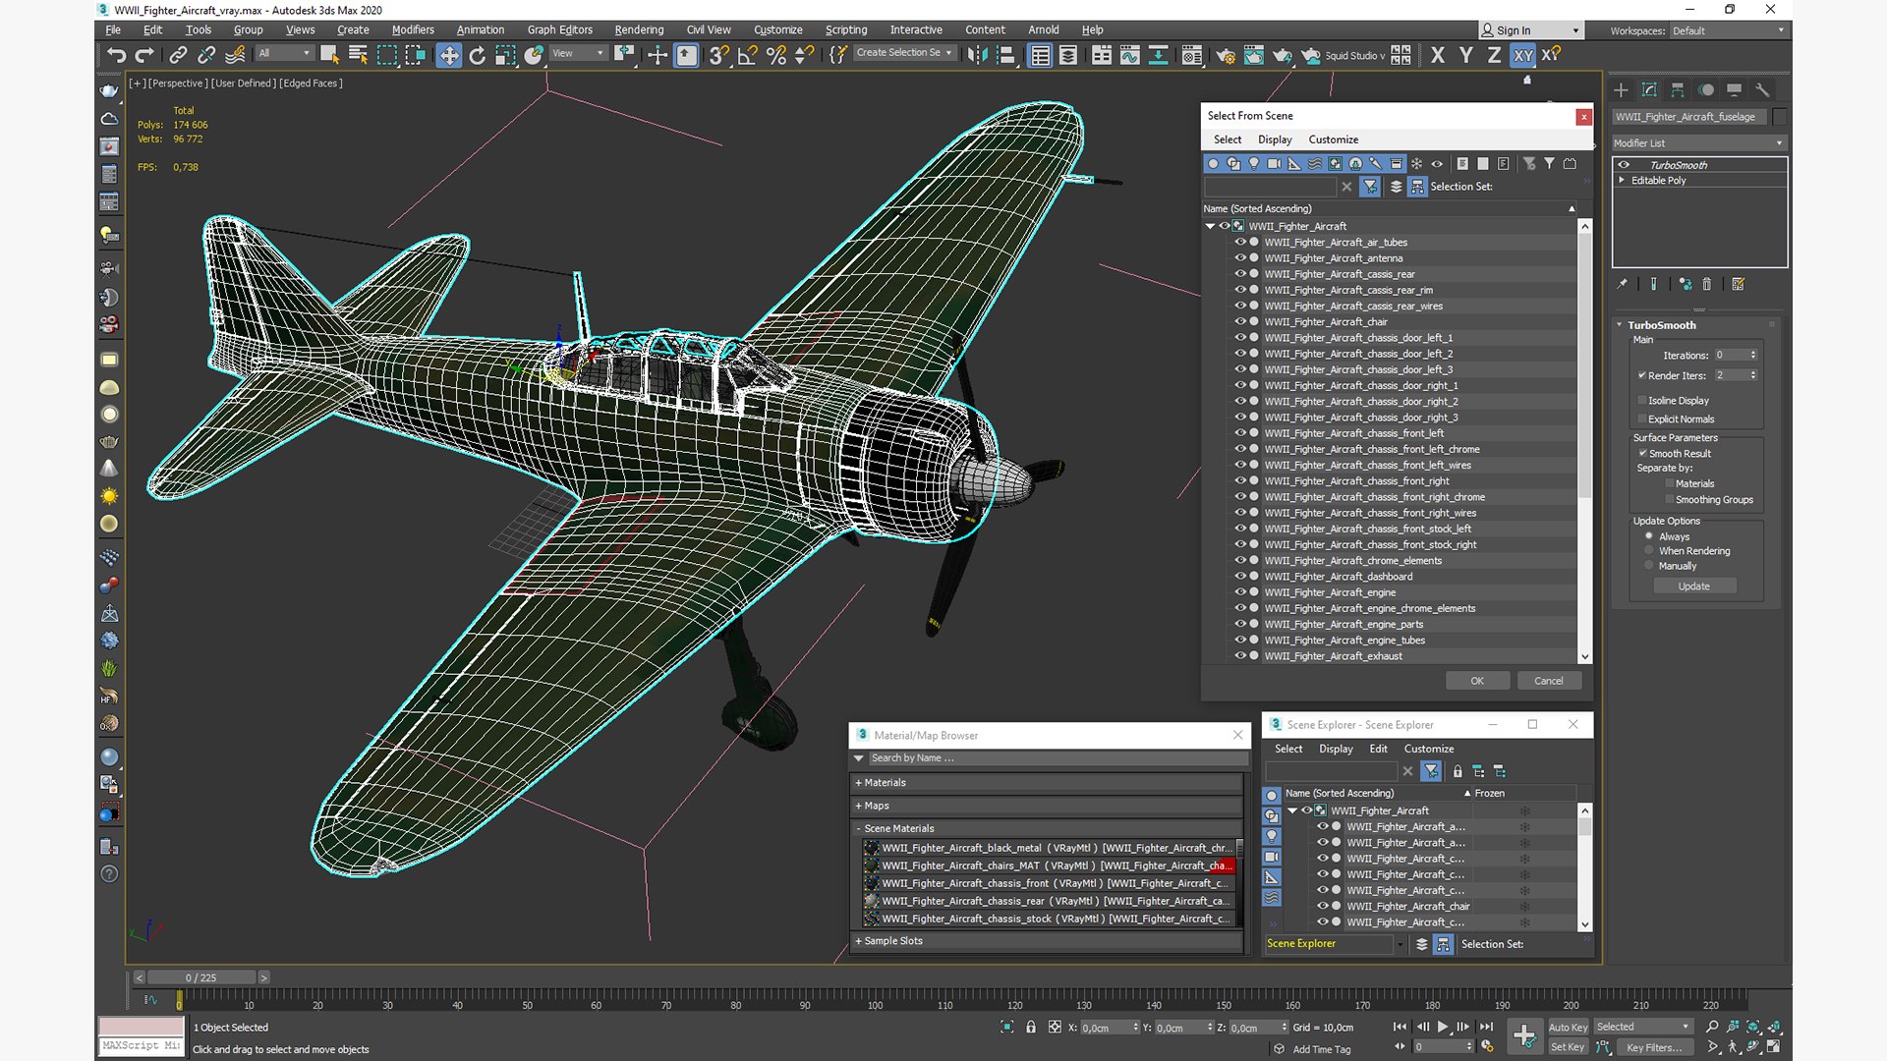Open the Rendered Frame Window icon

[x=1254, y=56]
